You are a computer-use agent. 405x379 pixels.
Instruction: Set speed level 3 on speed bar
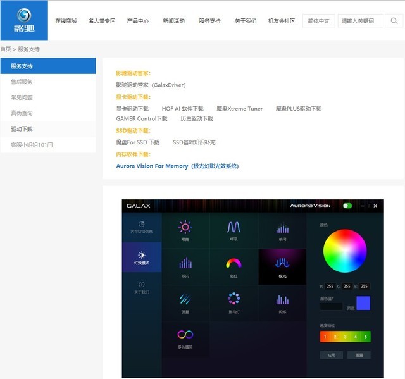(345, 337)
